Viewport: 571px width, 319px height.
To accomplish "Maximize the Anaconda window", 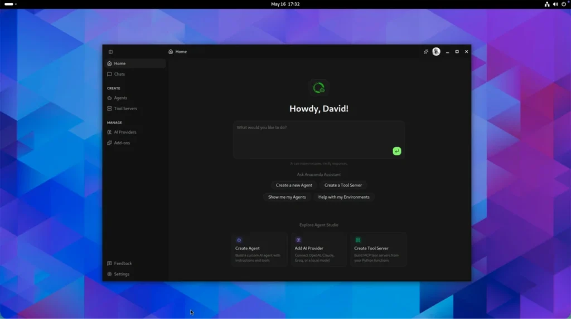I will (x=457, y=52).
